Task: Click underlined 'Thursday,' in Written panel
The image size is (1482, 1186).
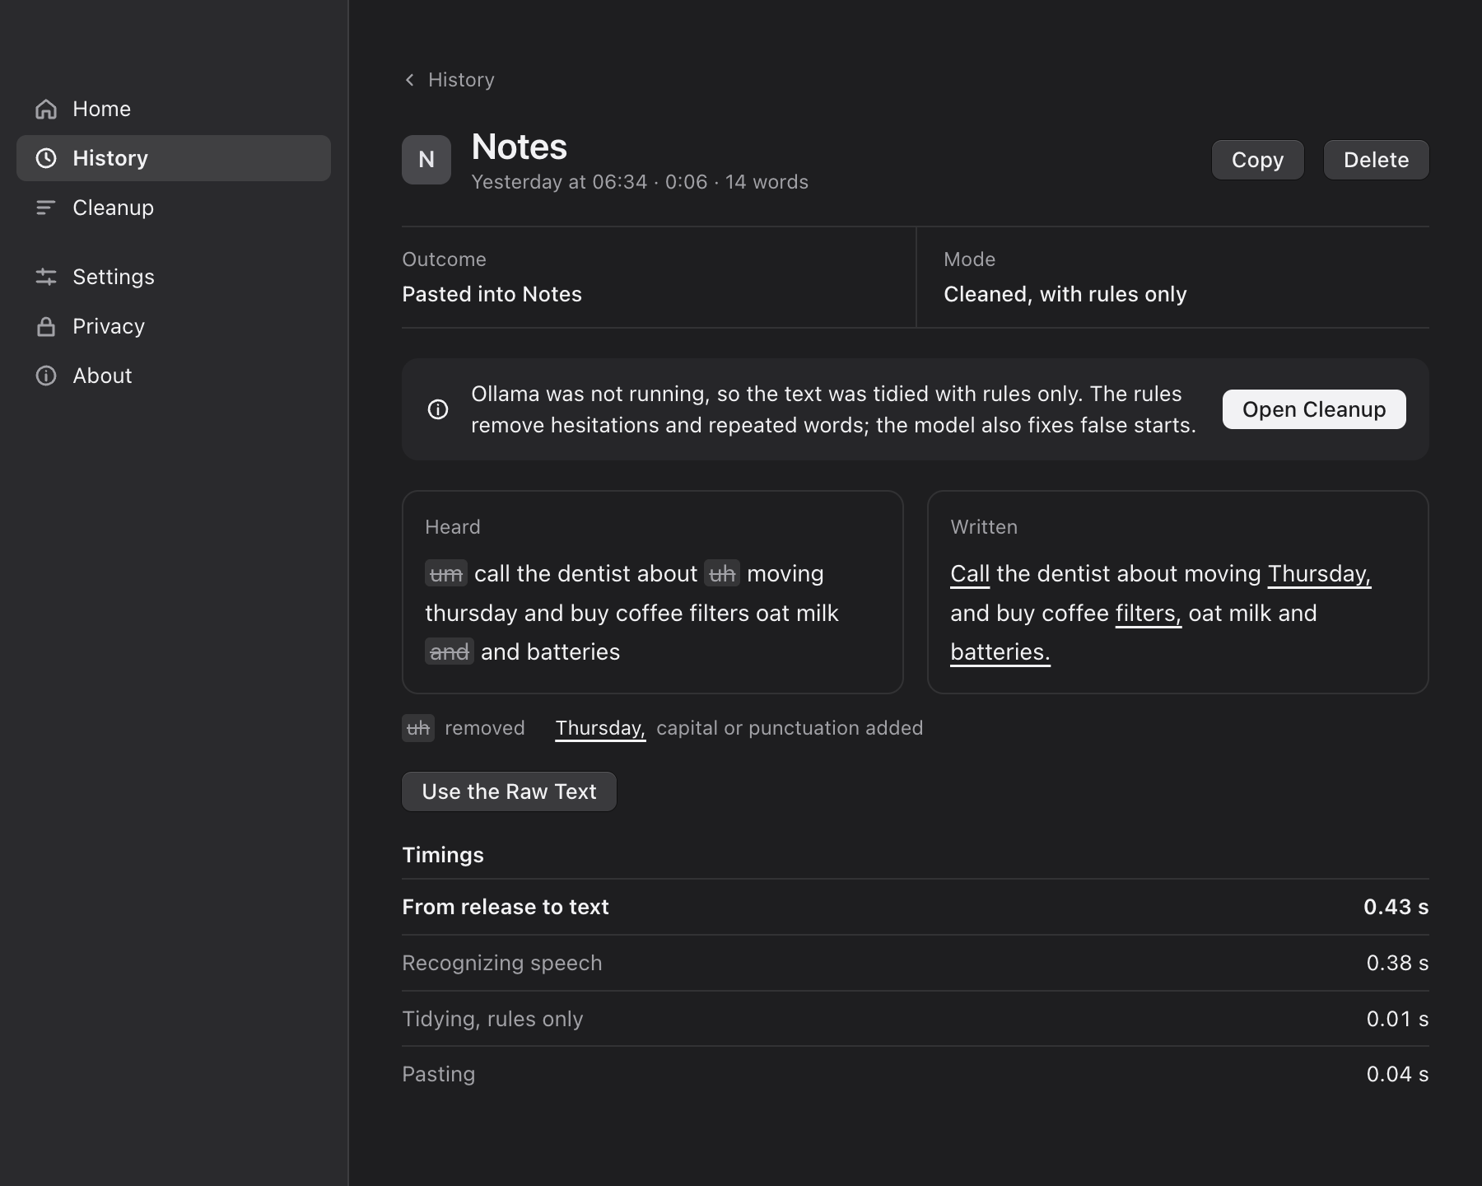Action: pos(1320,573)
